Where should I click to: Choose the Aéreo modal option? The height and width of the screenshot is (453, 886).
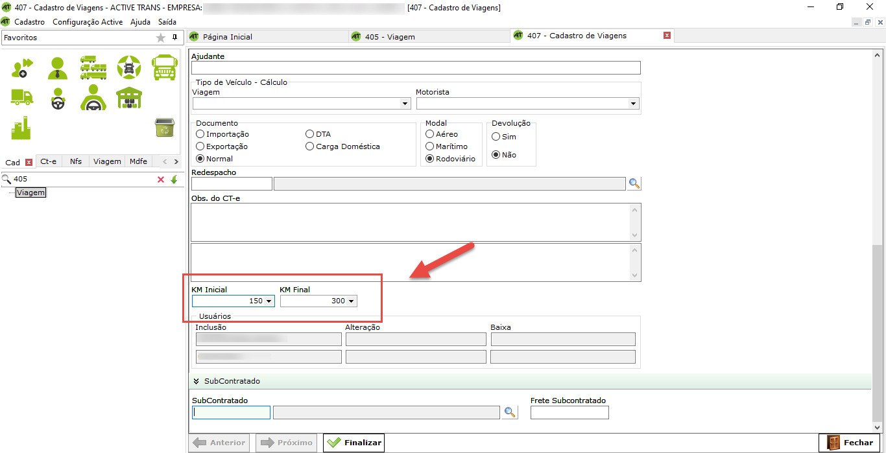(430, 134)
